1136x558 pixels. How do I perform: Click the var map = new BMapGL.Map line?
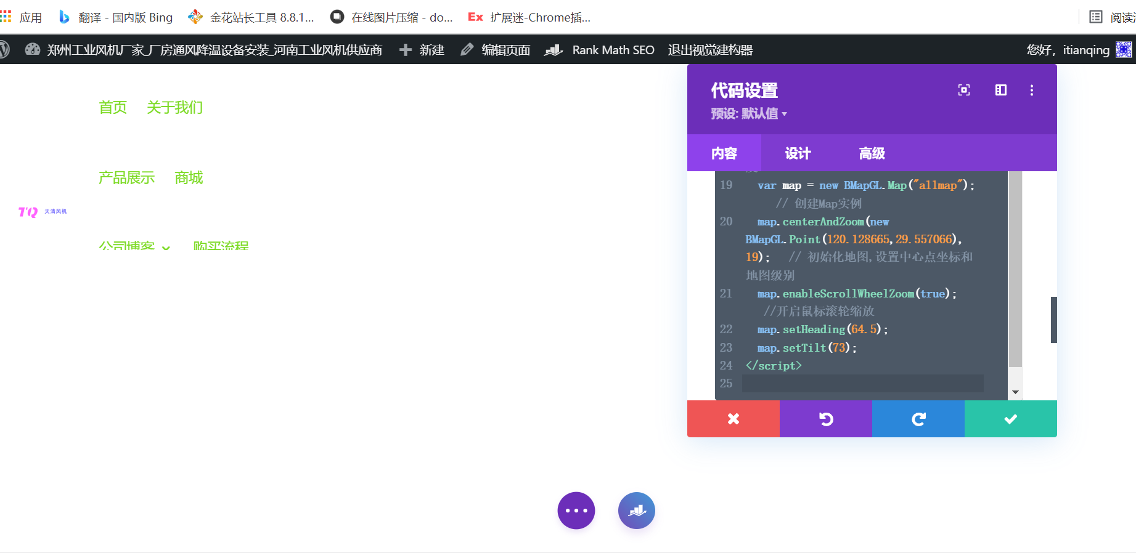coord(866,185)
